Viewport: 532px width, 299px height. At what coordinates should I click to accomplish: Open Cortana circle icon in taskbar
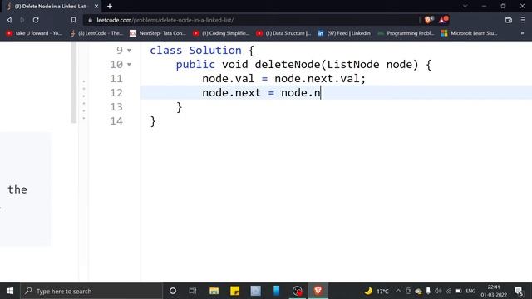click(173, 291)
